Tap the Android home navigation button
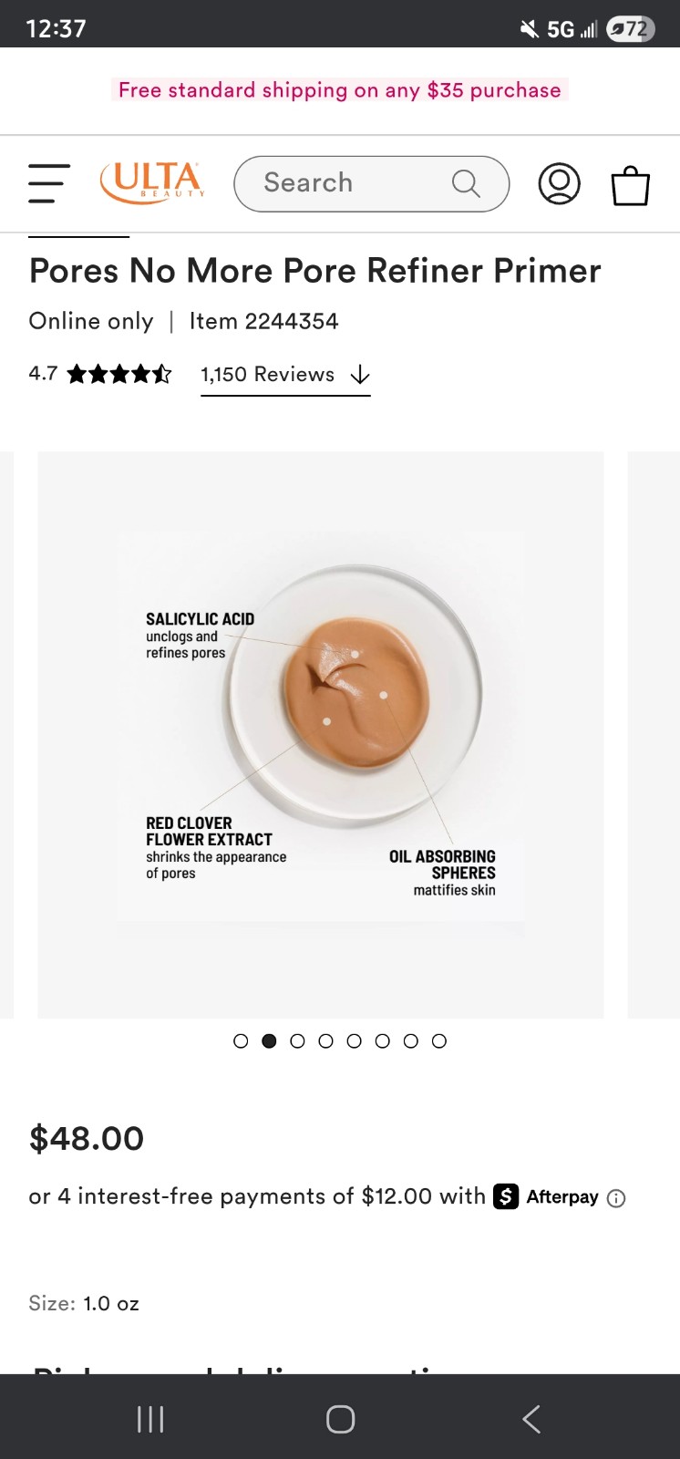Image resolution: width=680 pixels, height=1459 pixels. 340,1419
